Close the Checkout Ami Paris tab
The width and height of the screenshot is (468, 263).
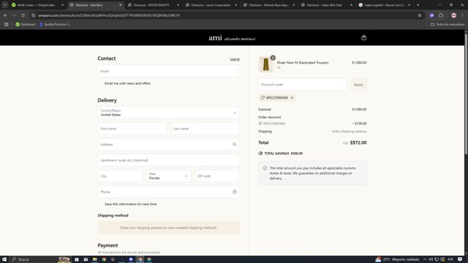[120, 5]
